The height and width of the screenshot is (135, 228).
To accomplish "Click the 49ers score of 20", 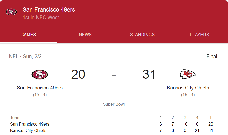I will pos(78,75).
